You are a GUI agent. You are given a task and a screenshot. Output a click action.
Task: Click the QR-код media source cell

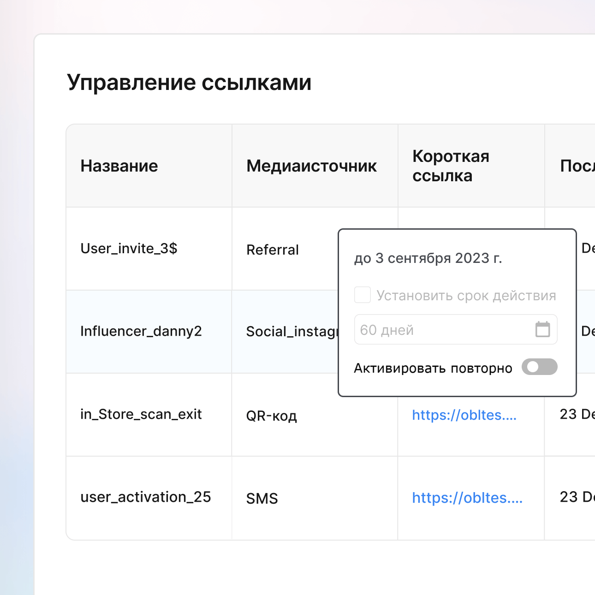[271, 416]
